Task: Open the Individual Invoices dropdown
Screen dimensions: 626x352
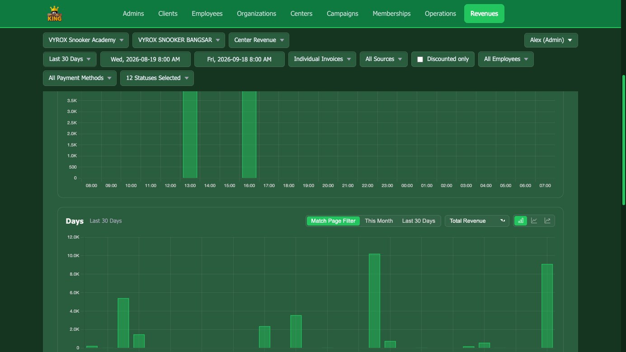Action: pyautogui.click(x=322, y=59)
